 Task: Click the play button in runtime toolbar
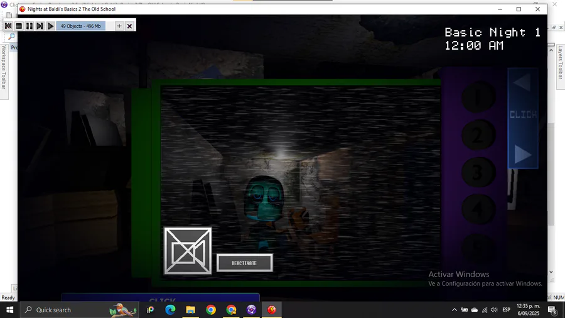(50, 26)
